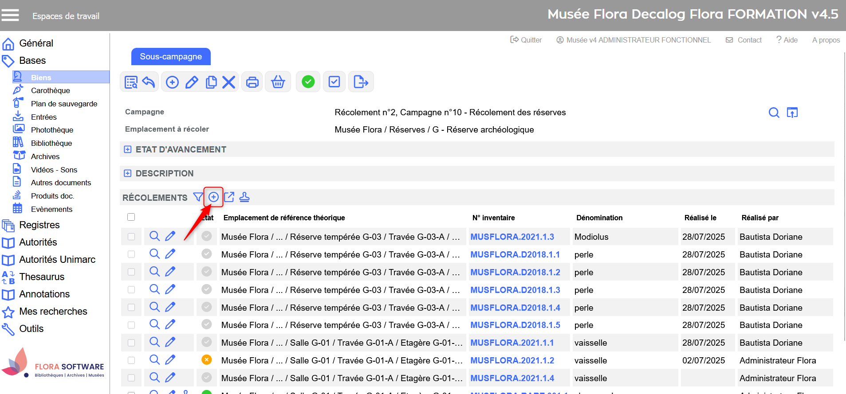Click the duplicate copy icon in toolbar
Screen dimensions: 846x394
point(211,82)
